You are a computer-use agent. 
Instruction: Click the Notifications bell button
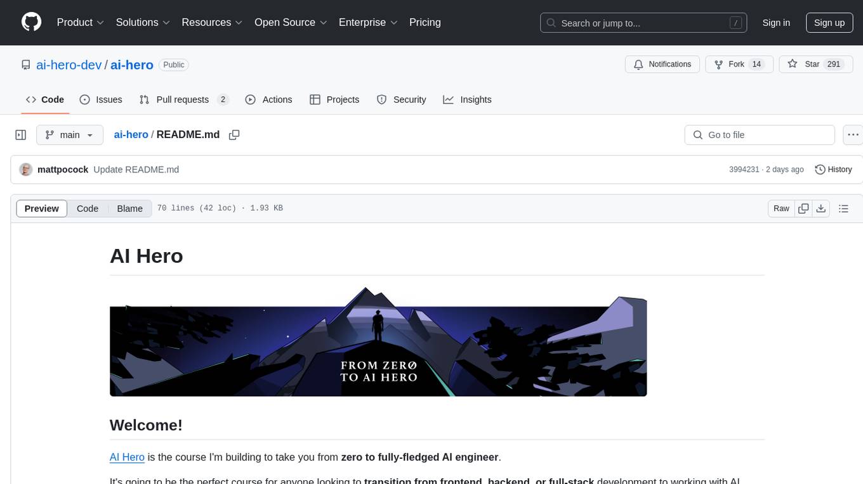[662, 65]
